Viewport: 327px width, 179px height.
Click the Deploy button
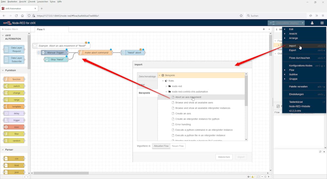pyautogui.click(x=284, y=23)
